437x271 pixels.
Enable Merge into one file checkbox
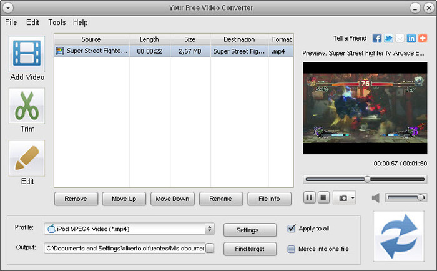(292, 249)
